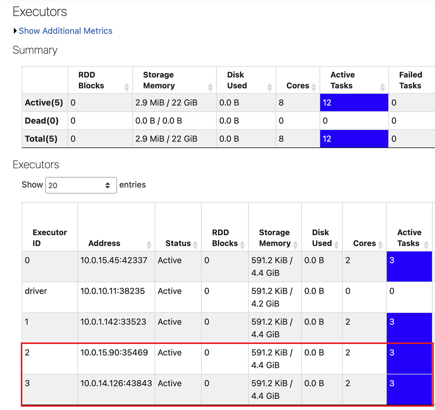Sort Executors table by Disk Used column
This screenshot has width=435, height=410.
coord(336,245)
